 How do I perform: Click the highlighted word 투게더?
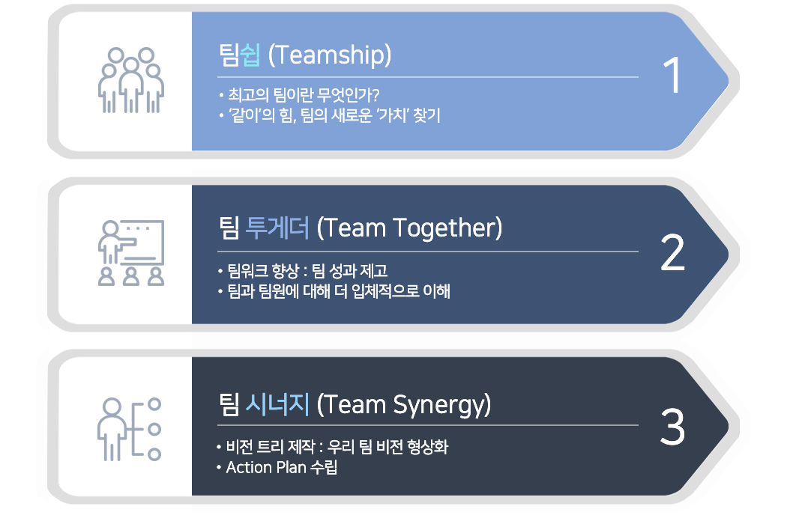[277, 228]
